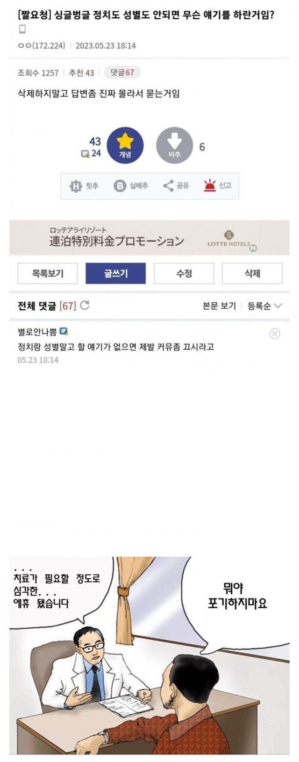Viewport: 299px width, 762px height.
Task: Click the 실베추 B icon
Action: (x=120, y=186)
